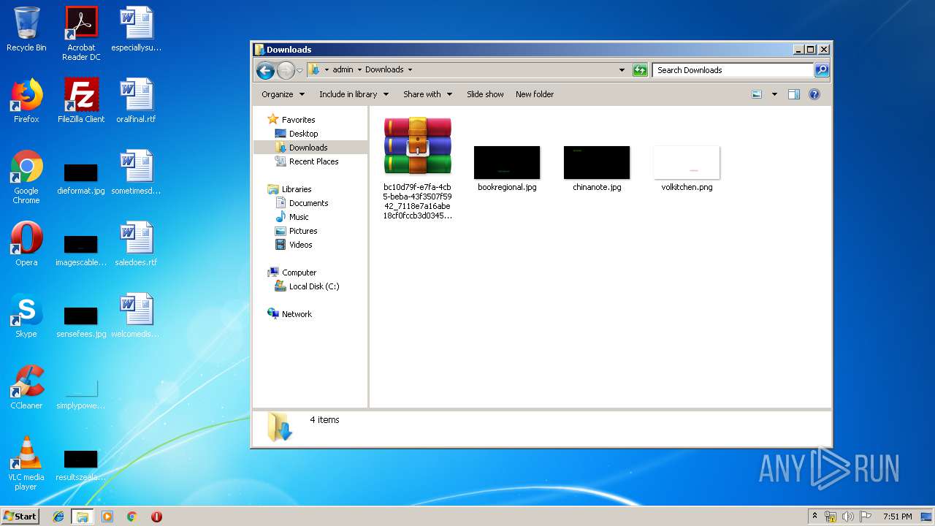Start Slide show from toolbar
935x526 pixels.
click(485, 94)
